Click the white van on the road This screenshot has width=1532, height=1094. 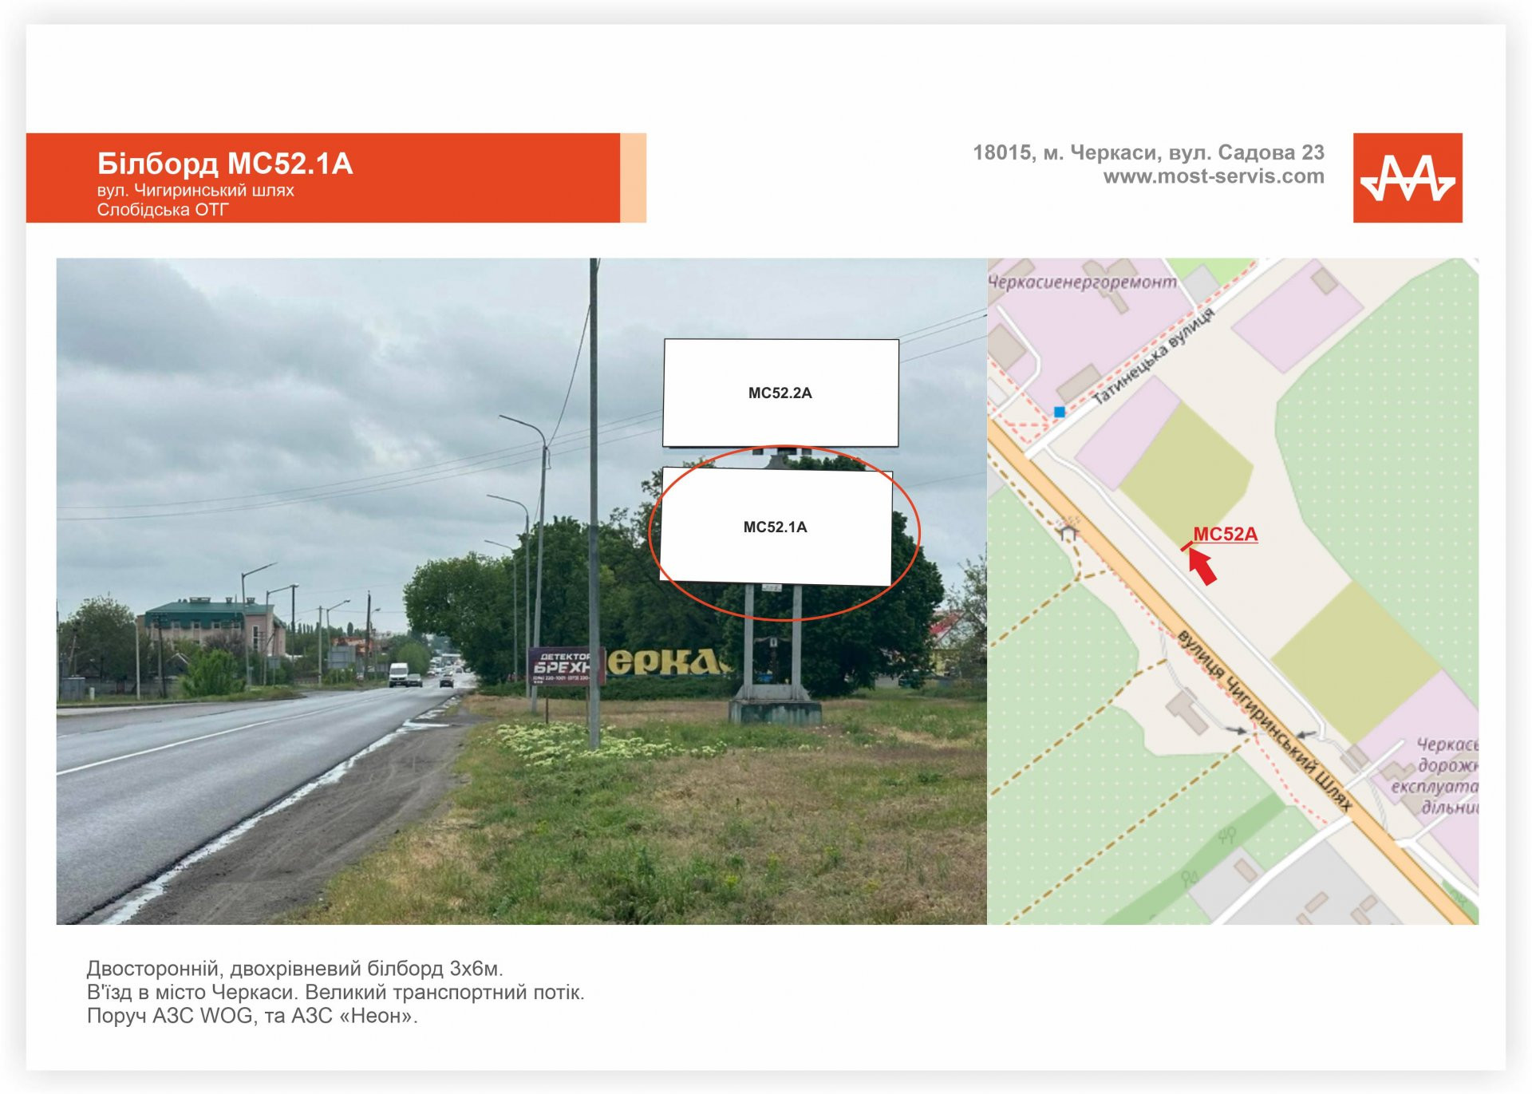point(398,674)
